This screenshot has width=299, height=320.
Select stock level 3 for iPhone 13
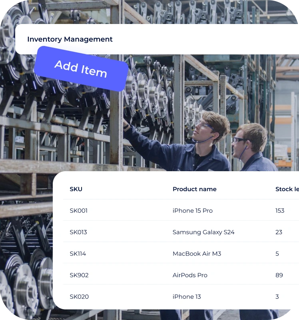click(x=277, y=297)
